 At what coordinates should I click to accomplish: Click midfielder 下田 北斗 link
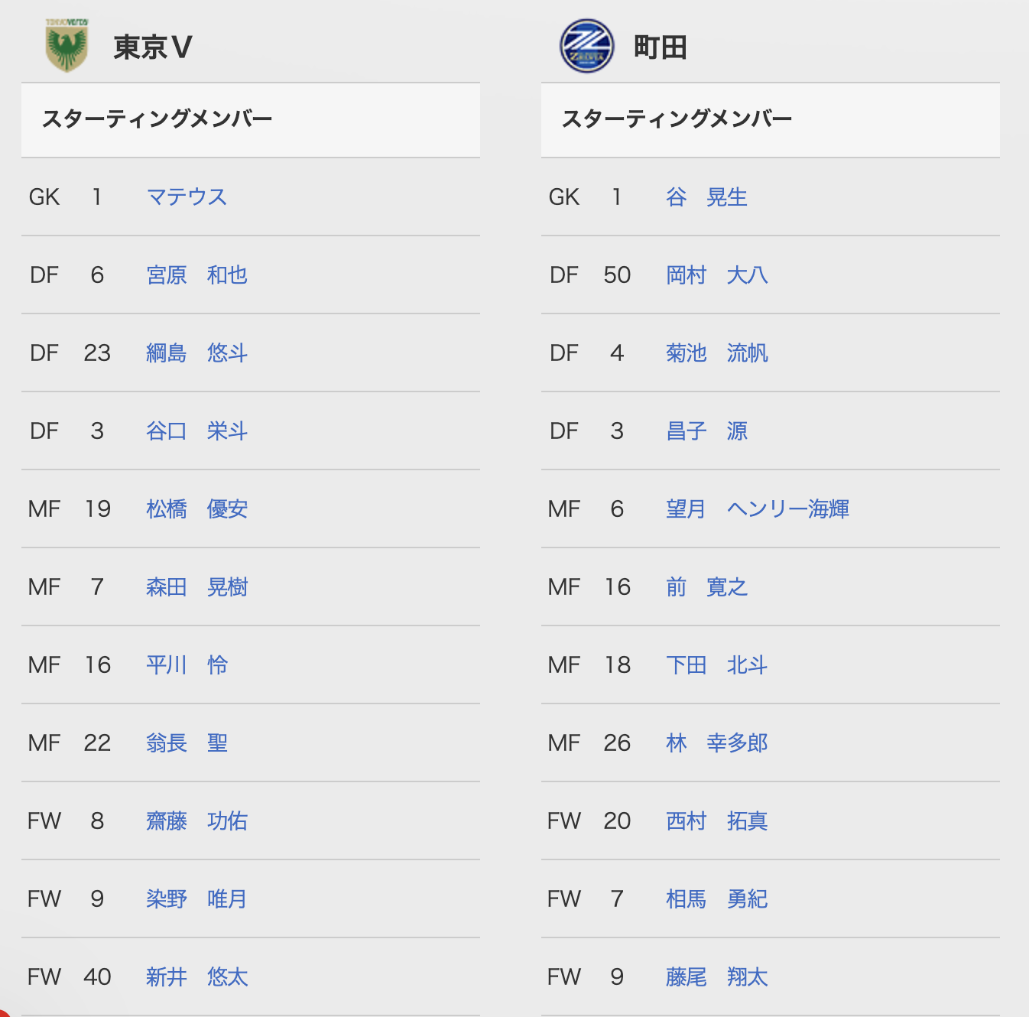click(x=716, y=664)
